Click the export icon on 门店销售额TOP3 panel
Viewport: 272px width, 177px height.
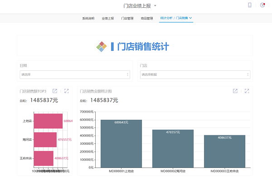[55, 91]
